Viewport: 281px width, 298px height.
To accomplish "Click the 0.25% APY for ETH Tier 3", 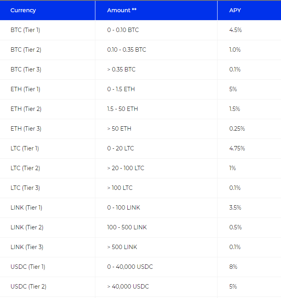I will click(237, 129).
